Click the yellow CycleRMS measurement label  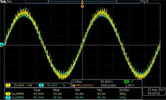(x=18, y=94)
